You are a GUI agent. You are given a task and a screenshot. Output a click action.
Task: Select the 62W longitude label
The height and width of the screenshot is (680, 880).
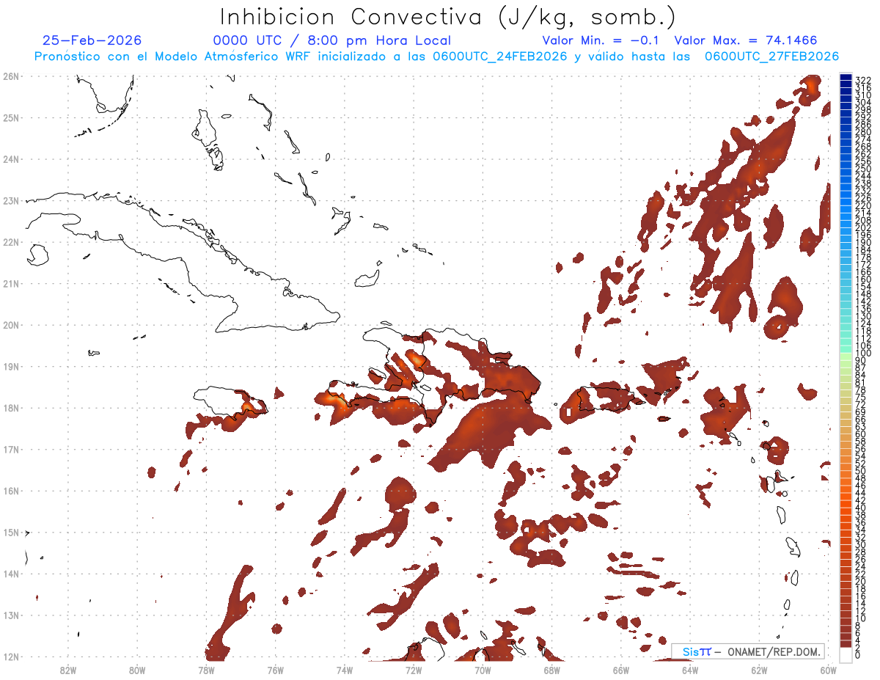tap(759, 670)
